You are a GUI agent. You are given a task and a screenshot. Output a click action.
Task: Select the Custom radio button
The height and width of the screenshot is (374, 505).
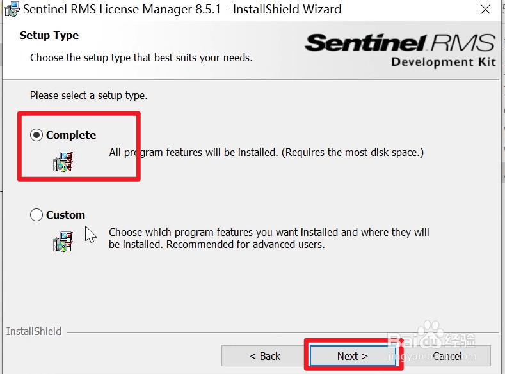pyautogui.click(x=36, y=215)
